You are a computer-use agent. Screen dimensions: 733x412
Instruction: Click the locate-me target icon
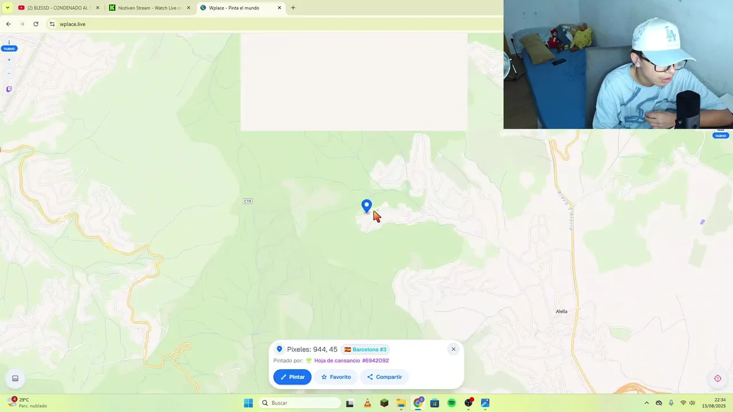(718, 378)
